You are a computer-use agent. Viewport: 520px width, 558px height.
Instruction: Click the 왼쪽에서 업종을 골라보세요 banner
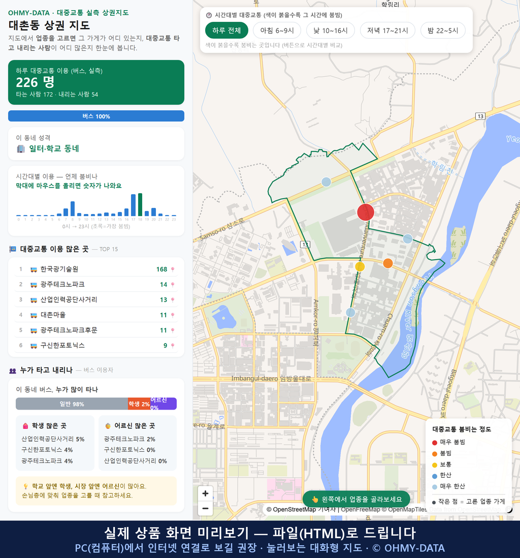point(356,499)
